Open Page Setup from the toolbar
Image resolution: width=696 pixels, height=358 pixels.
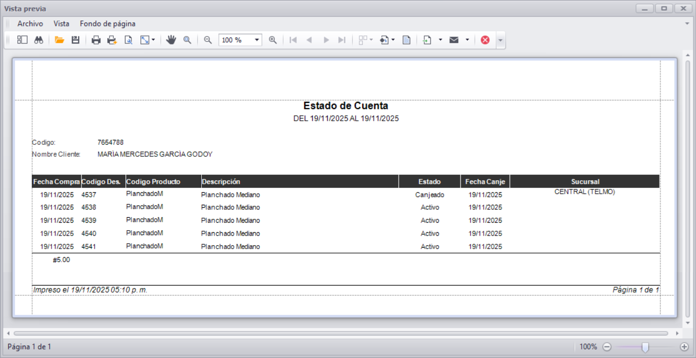coord(128,40)
